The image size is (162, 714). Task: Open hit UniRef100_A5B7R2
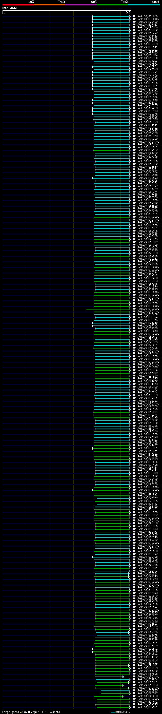click(145, 33)
